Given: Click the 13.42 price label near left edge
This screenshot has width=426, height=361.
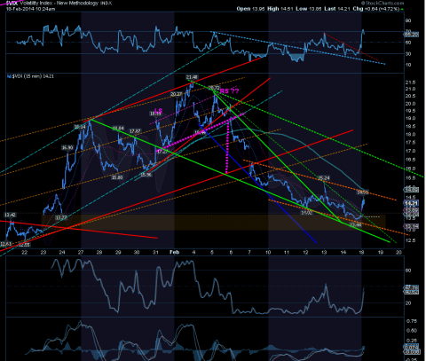Looking at the screenshot, I should [x=10, y=215].
